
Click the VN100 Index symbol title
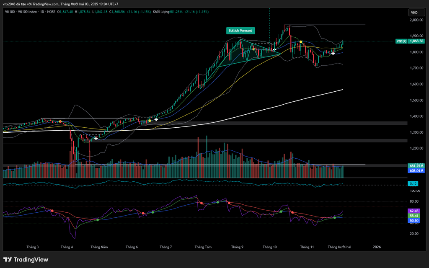click(28, 12)
